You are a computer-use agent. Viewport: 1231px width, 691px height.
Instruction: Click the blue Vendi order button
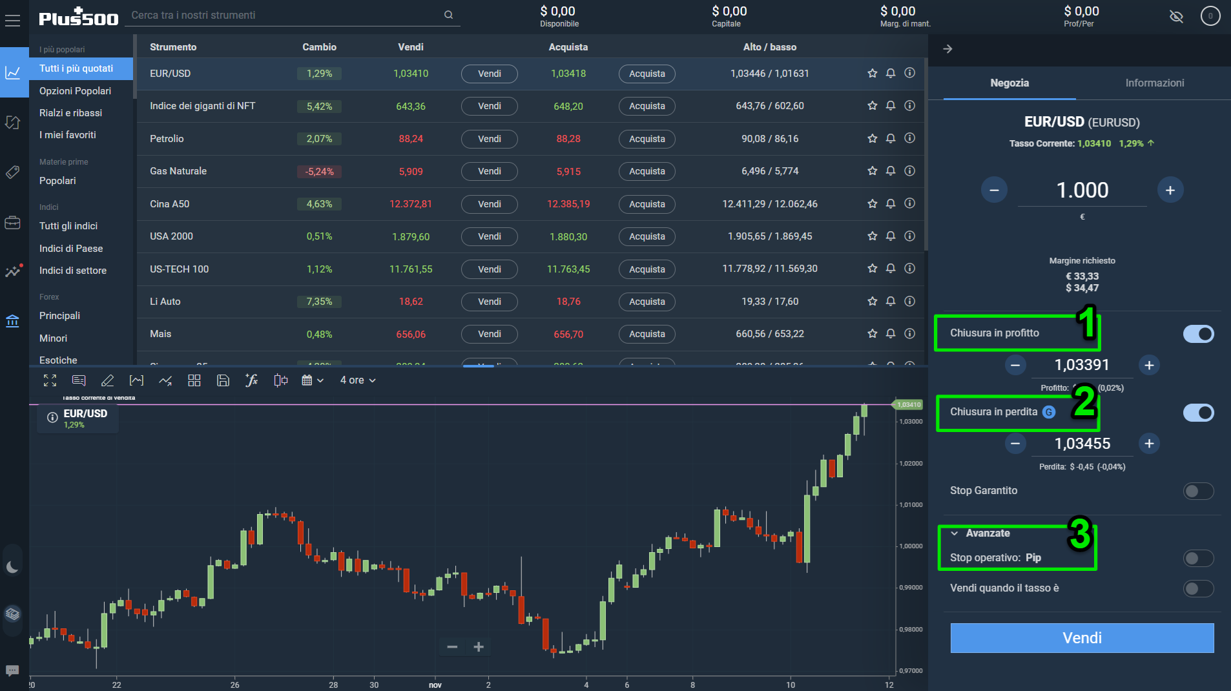point(1082,638)
